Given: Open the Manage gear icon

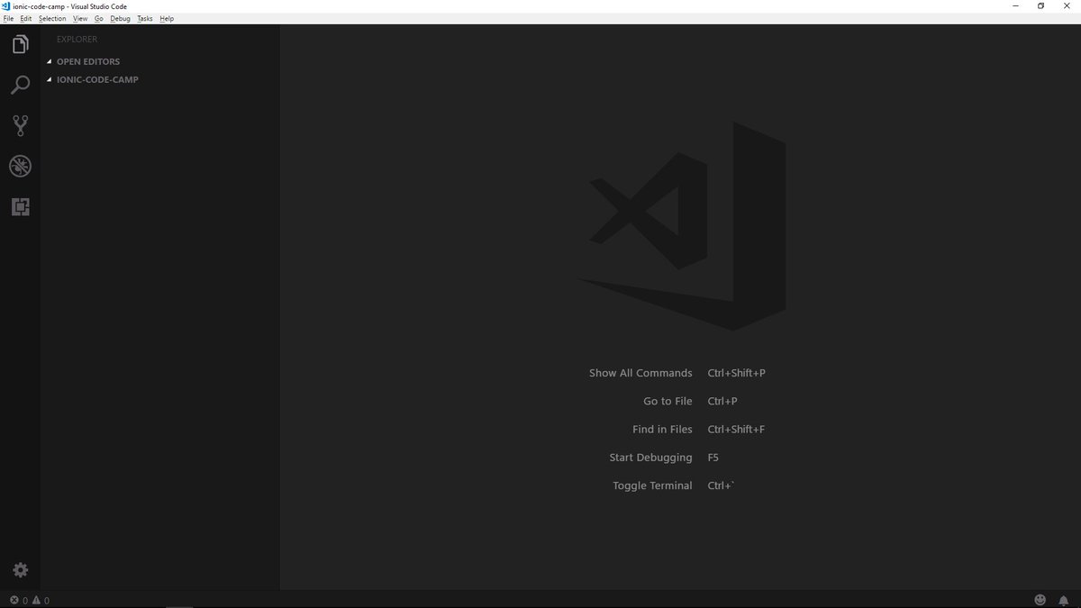Looking at the screenshot, I should click(x=20, y=570).
